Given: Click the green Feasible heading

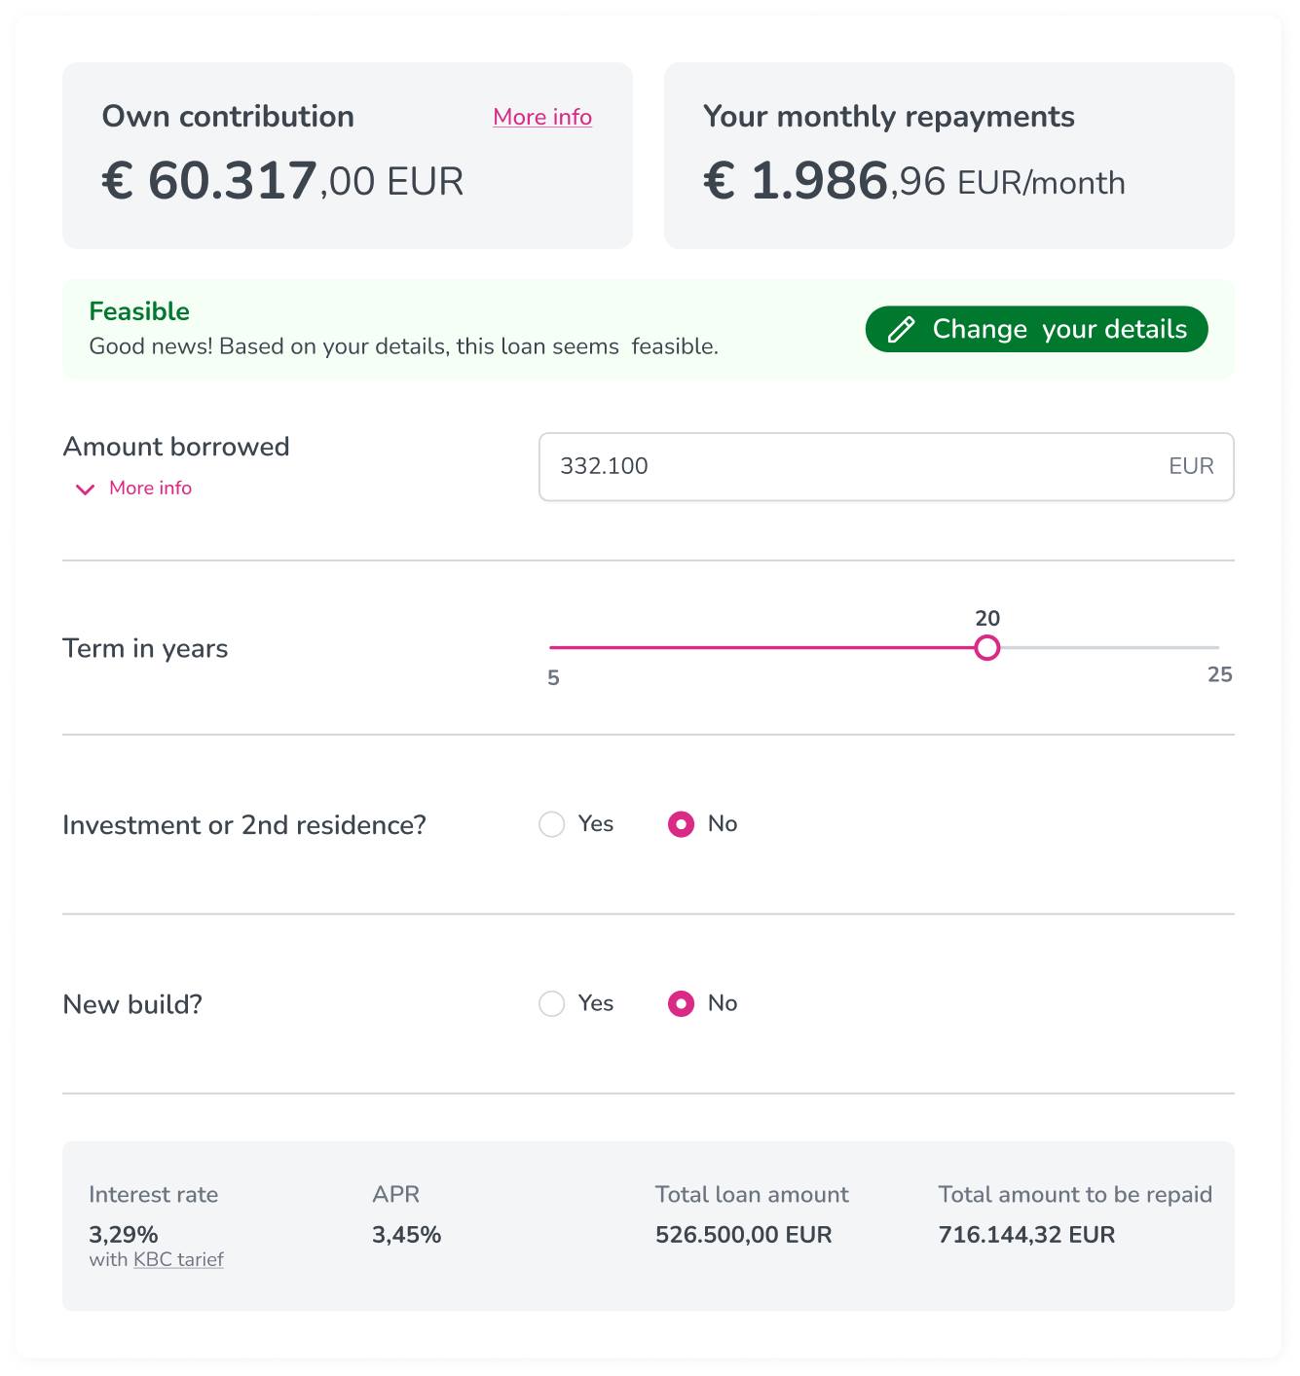Looking at the screenshot, I should (x=139, y=311).
